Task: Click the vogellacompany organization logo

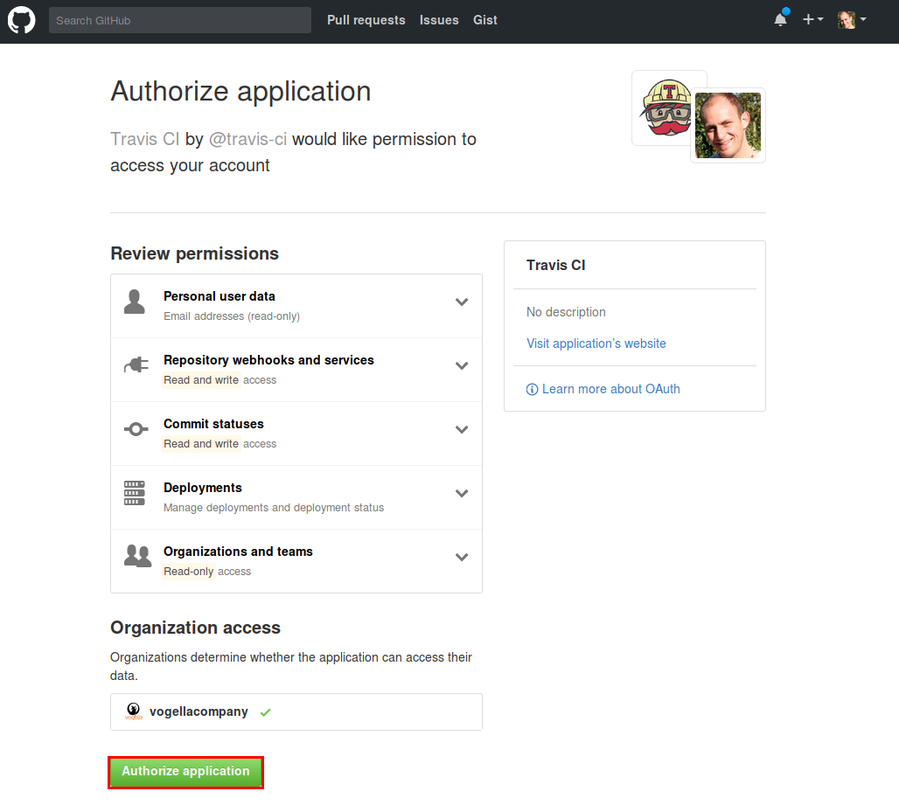Action: tap(134, 711)
